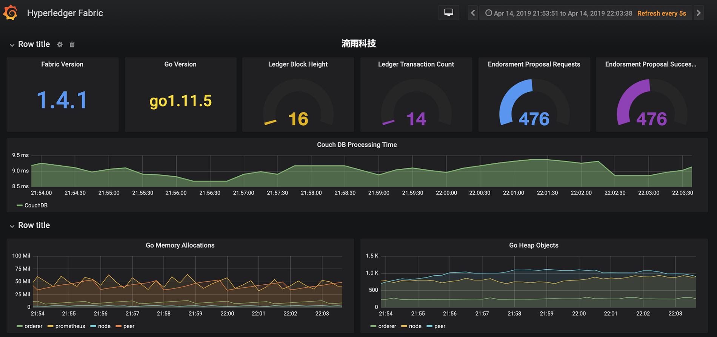Click CouchDB legend green color swatch
Image resolution: width=717 pixels, height=337 pixels.
click(x=20, y=206)
